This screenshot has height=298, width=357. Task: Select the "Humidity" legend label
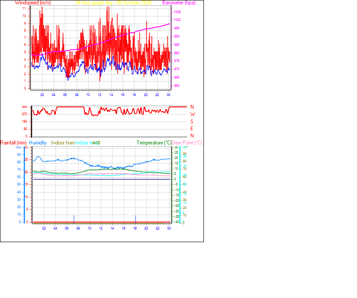pos(38,143)
